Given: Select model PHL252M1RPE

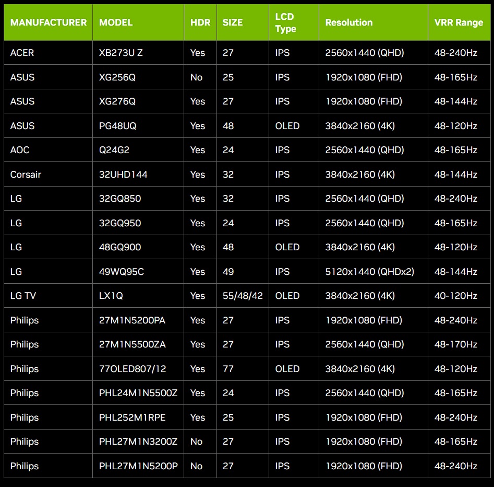Looking at the screenshot, I should pyautogui.click(x=138, y=418).
